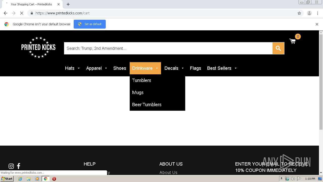Launch Internet Explorer from taskbar
This screenshot has width=323, height=182.
pos(20,179)
